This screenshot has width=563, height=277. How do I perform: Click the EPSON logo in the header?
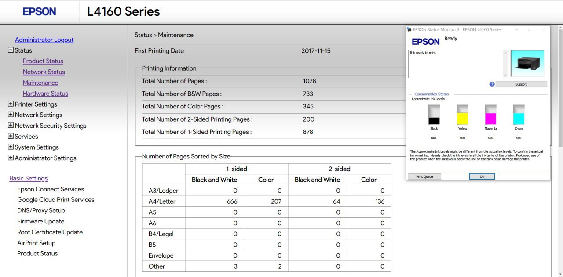click(x=39, y=12)
